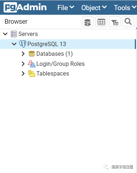The image size is (137, 173).
Task: Click the Databases cylinder icon
Action: click(32, 54)
